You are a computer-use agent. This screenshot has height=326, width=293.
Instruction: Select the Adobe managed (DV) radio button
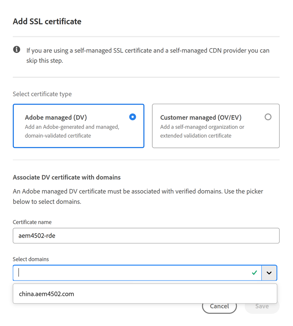(132, 117)
